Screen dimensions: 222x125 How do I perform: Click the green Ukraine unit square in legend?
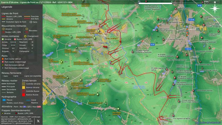point(3,39)
